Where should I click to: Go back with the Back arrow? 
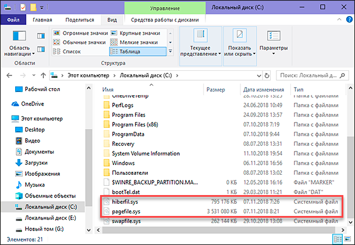pos(9,75)
